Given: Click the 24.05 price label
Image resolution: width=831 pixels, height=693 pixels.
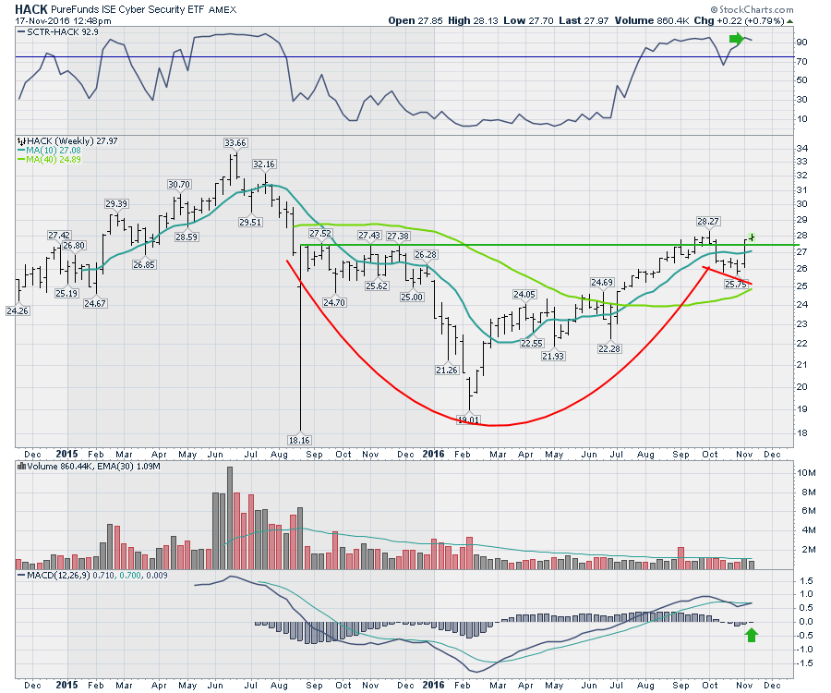Looking at the screenshot, I should 524,294.
